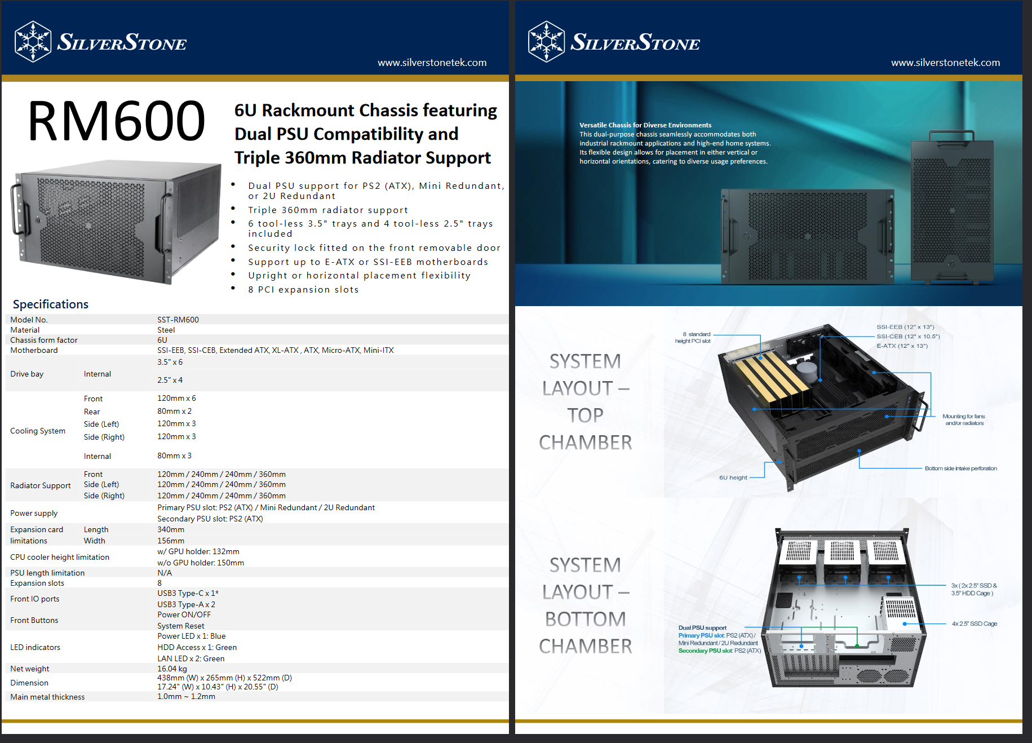Select the 16.04 kg net weight value
Screen dimensions: 1032x743
(x=172, y=669)
